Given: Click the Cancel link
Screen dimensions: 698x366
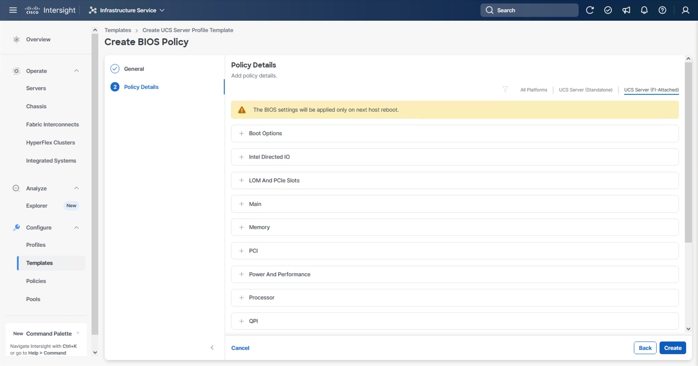Looking at the screenshot, I should tap(240, 348).
